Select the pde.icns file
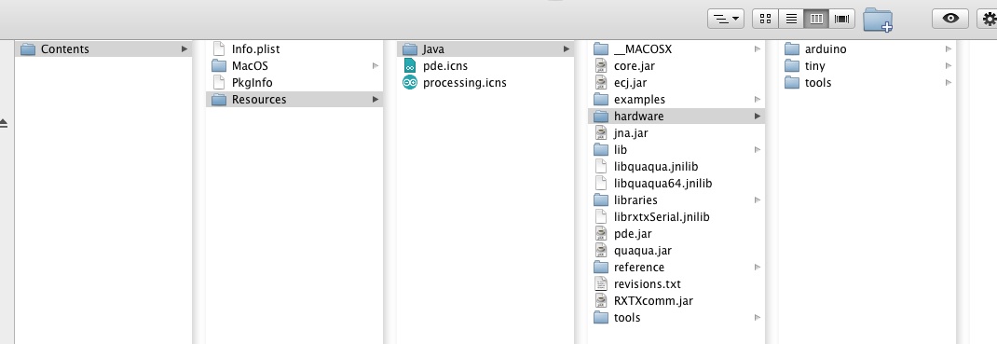Image resolution: width=997 pixels, height=344 pixels. [485, 65]
